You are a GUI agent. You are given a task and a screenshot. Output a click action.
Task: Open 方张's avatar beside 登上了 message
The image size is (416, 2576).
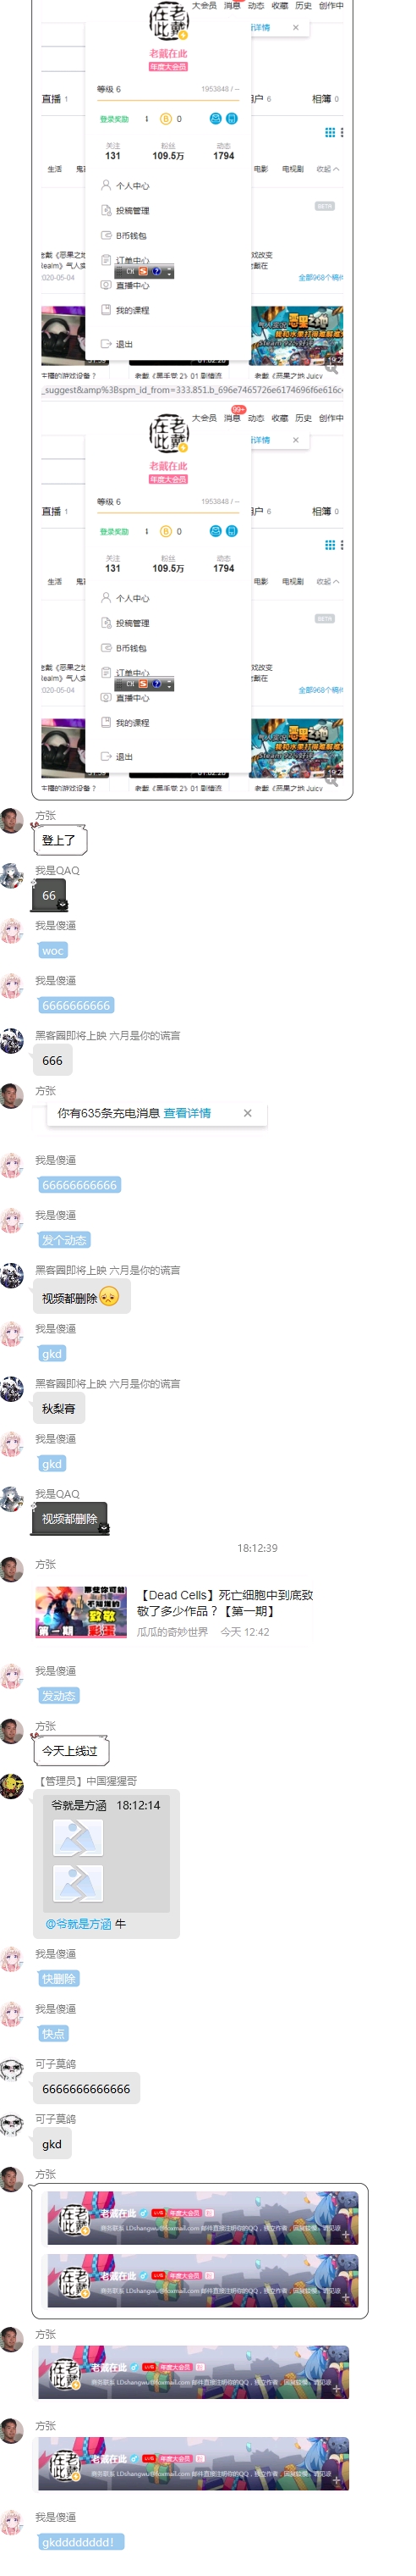point(12,821)
